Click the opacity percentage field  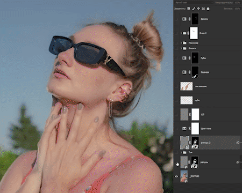click(x=237, y=3)
